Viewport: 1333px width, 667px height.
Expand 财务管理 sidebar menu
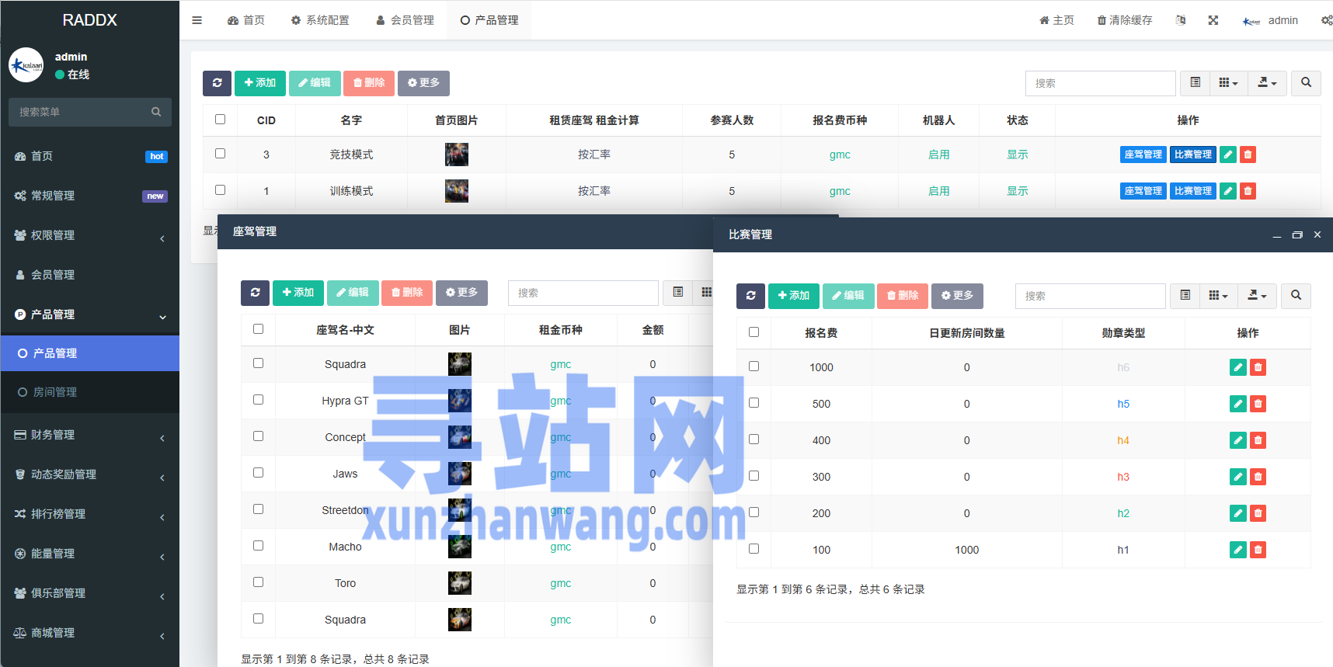coord(90,435)
